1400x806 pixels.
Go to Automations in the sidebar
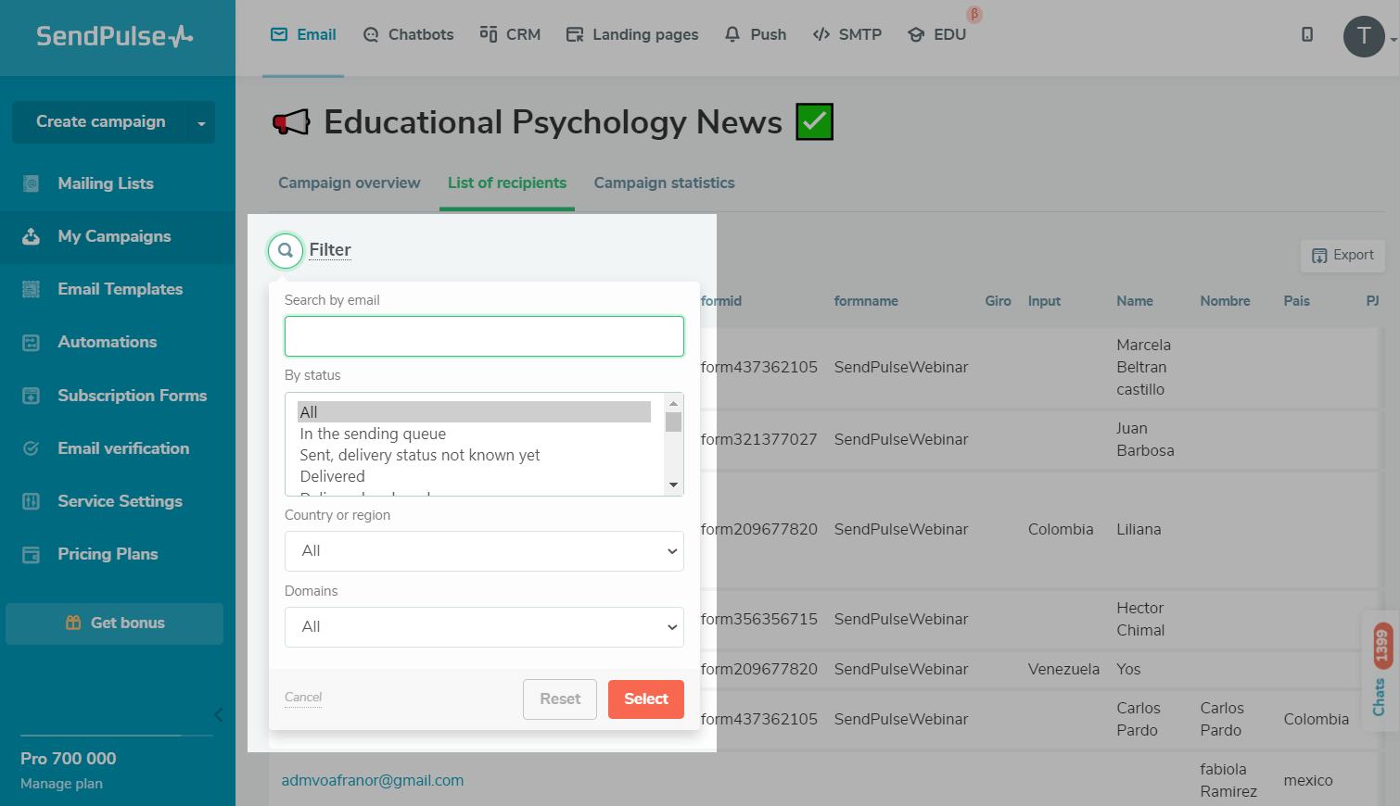(107, 342)
